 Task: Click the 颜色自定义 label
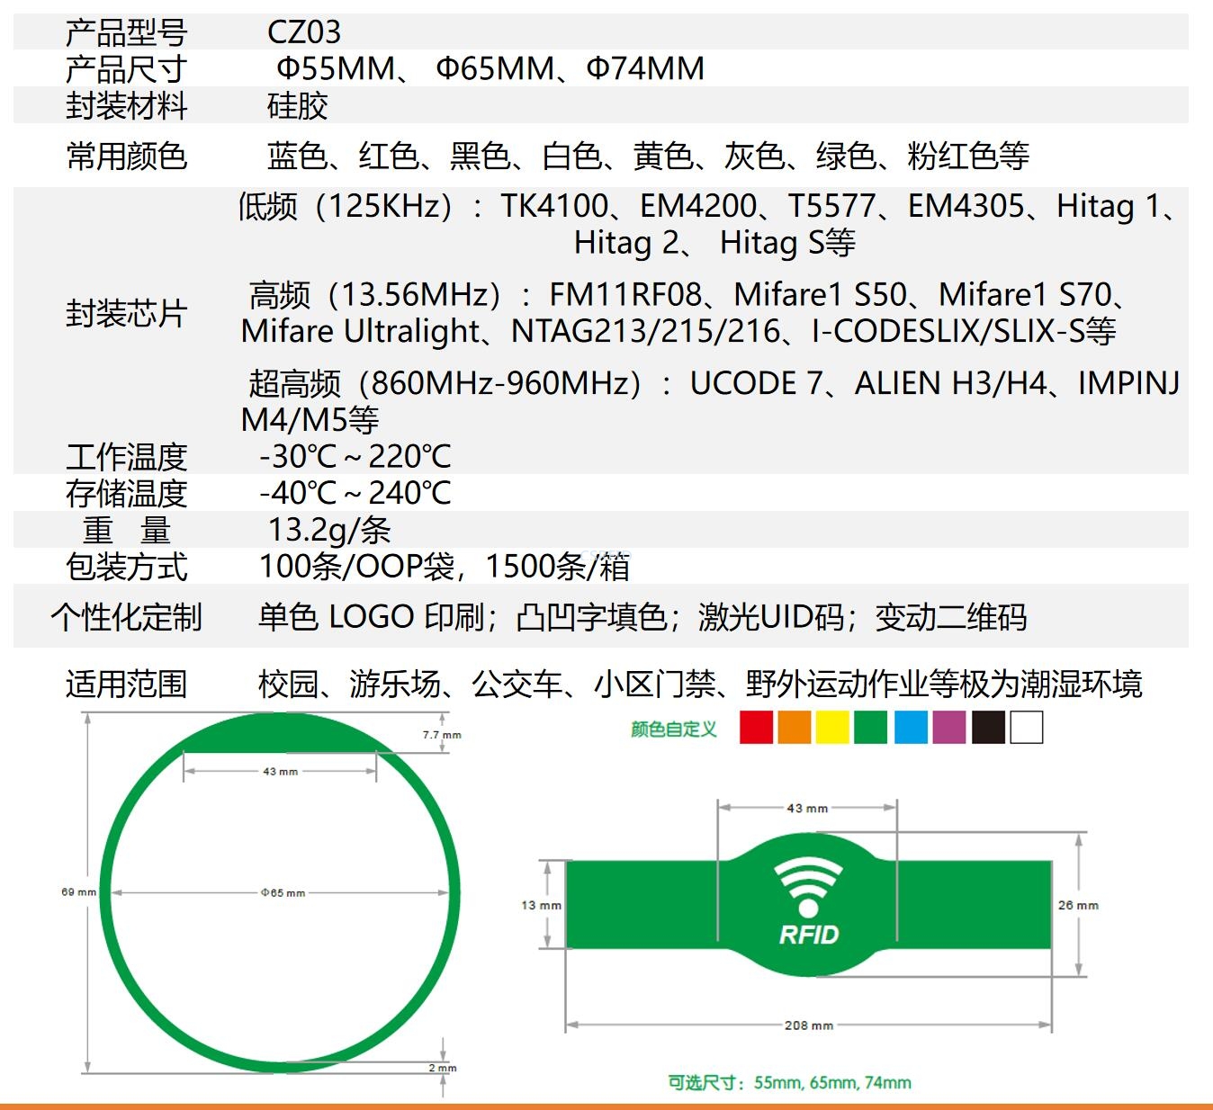[x=673, y=729]
